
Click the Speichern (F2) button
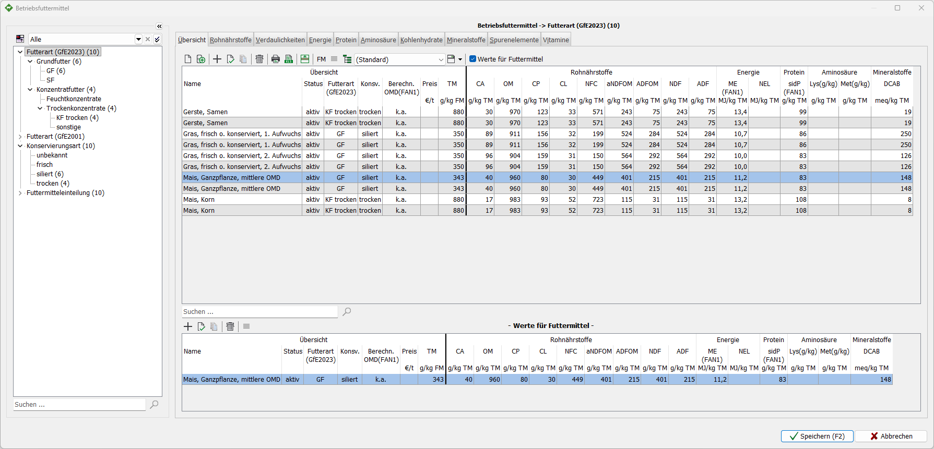tap(817, 436)
